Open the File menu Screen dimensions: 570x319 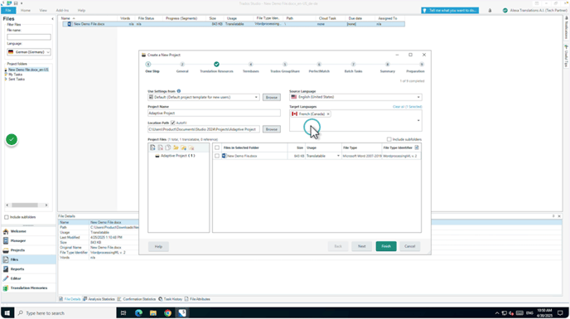8,11
